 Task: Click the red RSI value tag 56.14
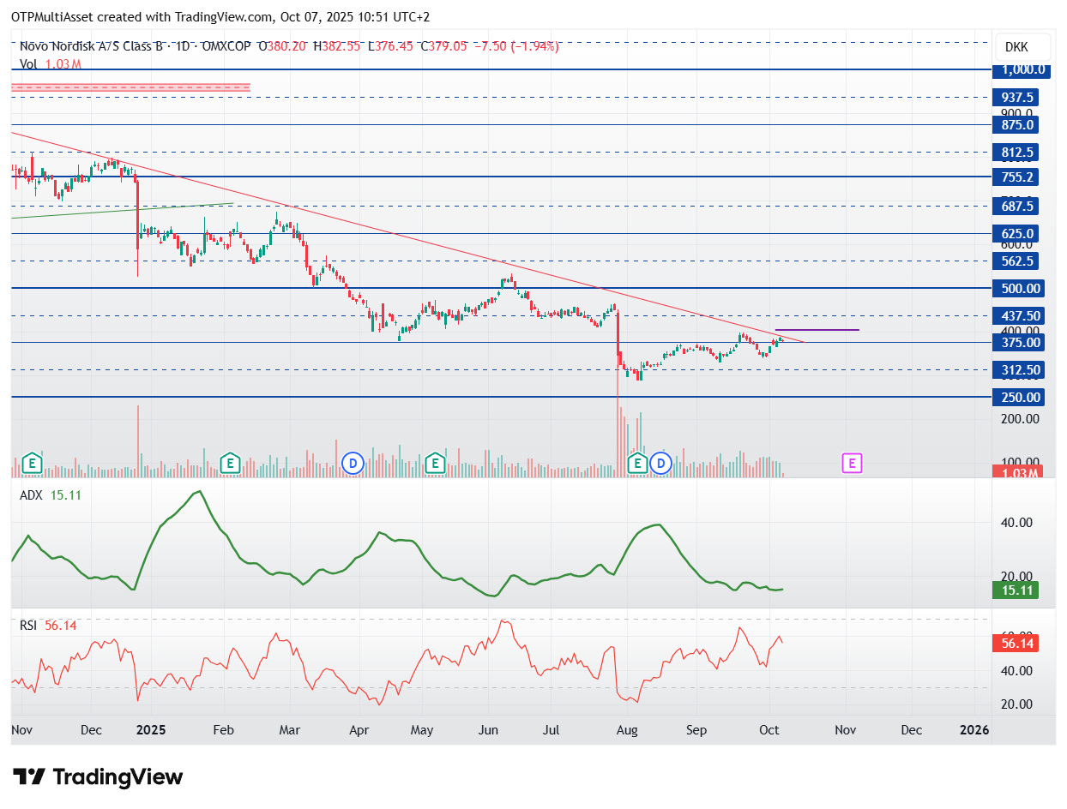click(x=1016, y=644)
